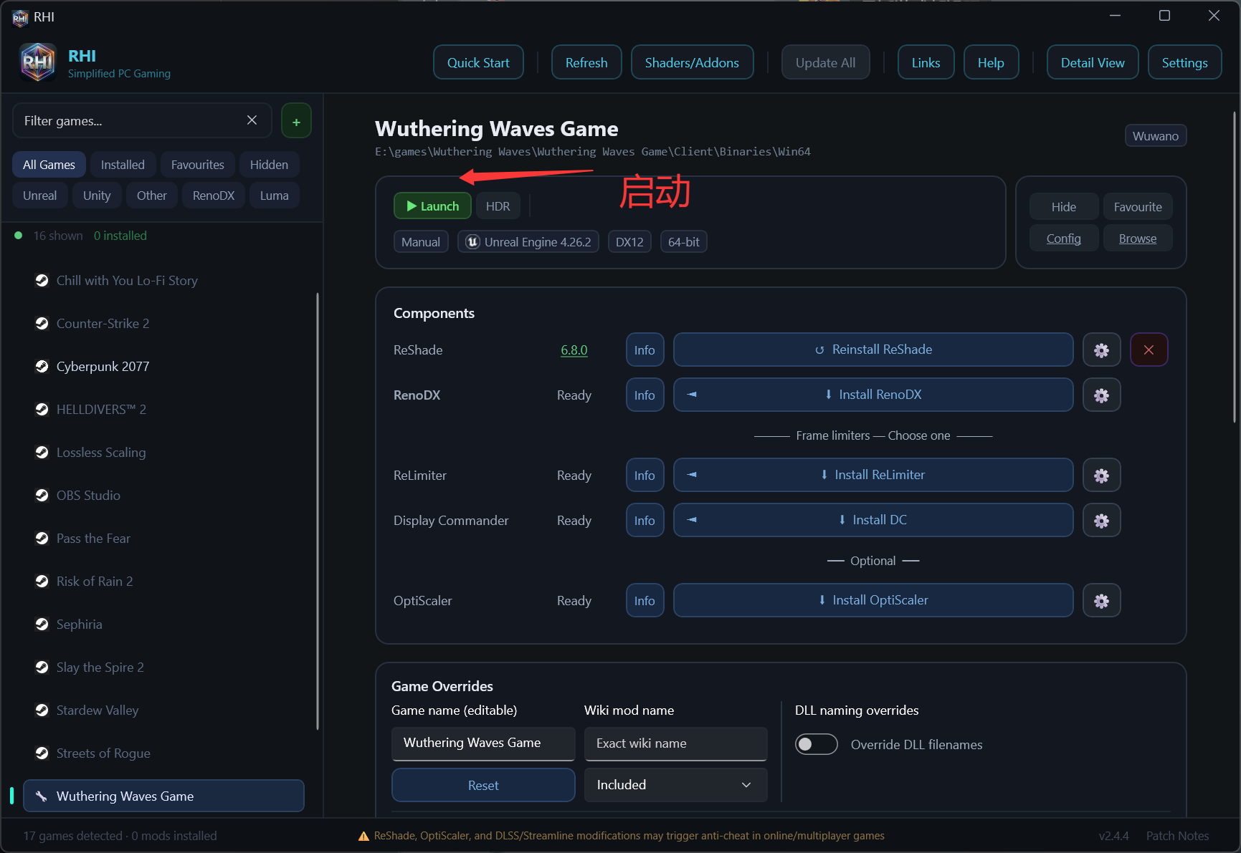Filter games by Unity engine
The image size is (1241, 853).
[97, 196]
